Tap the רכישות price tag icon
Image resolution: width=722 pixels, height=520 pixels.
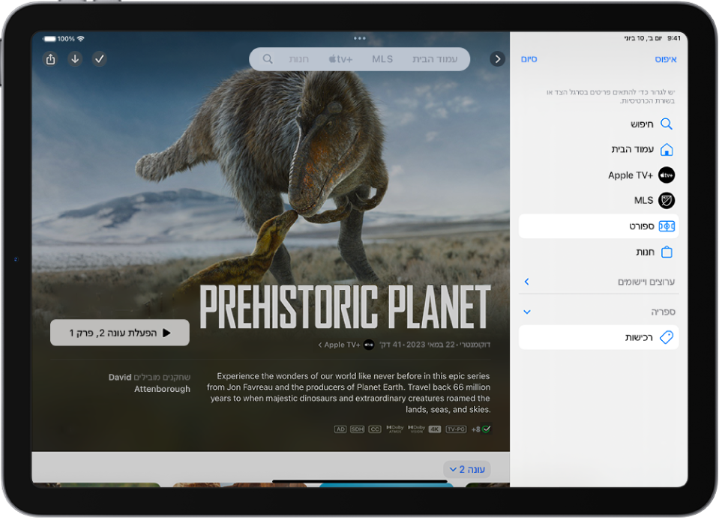click(x=667, y=337)
